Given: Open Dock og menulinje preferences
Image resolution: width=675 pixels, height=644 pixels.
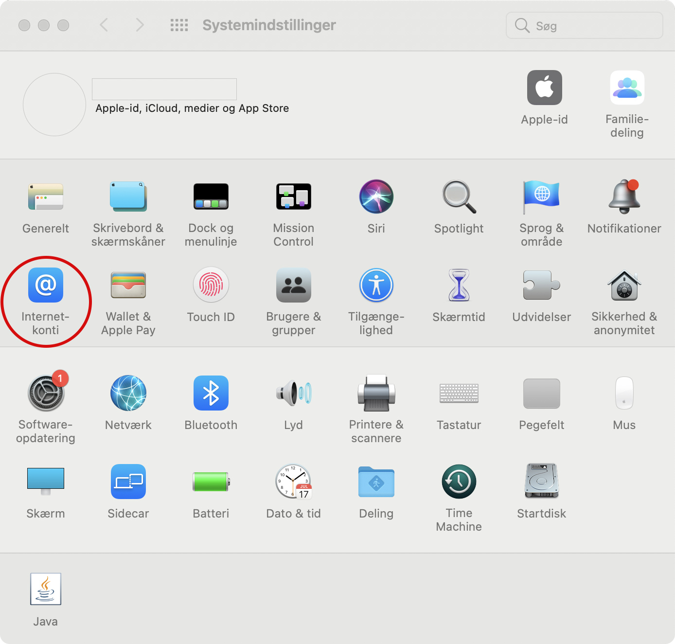Looking at the screenshot, I should (211, 197).
